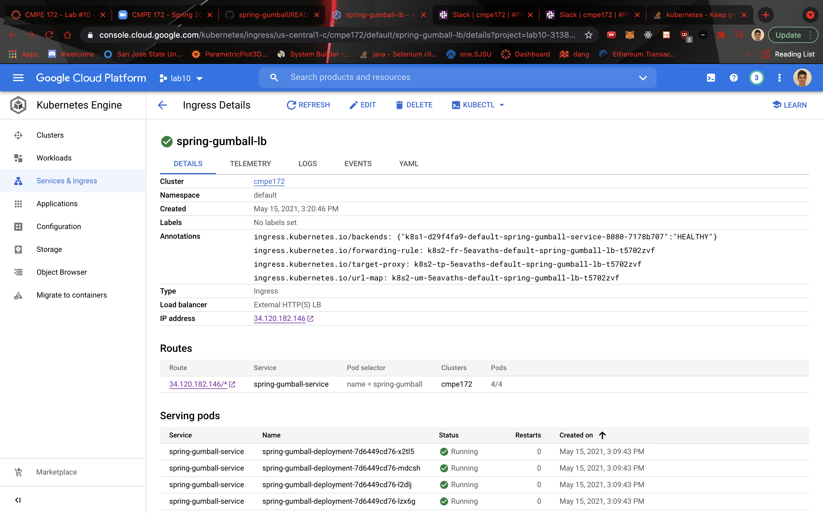Open the notifications badge showing 3
Image resolution: width=823 pixels, height=514 pixels.
pos(756,78)
